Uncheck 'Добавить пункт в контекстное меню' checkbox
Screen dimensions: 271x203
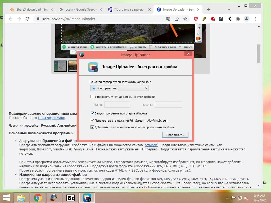click(92, 127)
